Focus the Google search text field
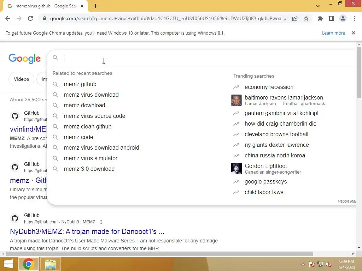 click(x=208, y=58)
